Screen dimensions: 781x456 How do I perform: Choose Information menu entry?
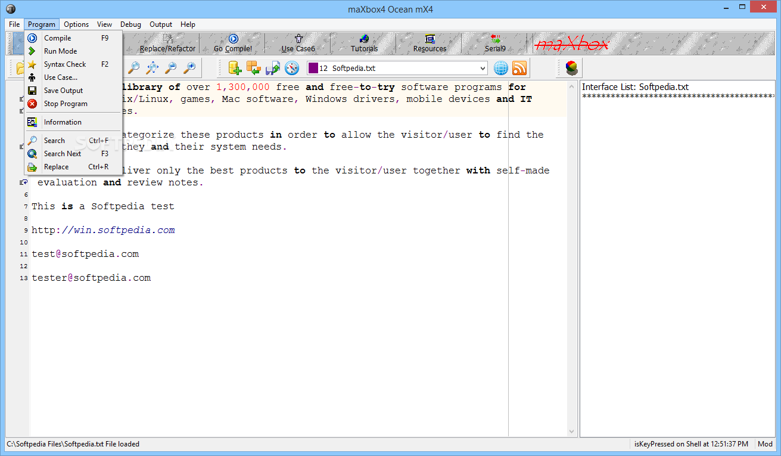tap(73, 122)
